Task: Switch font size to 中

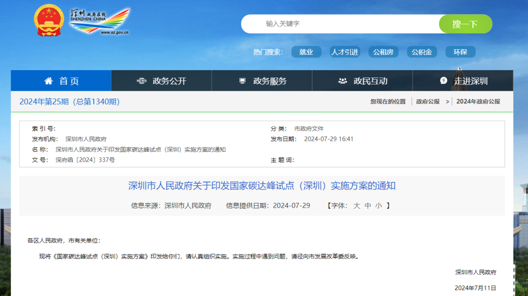Action: click(367, 205)
